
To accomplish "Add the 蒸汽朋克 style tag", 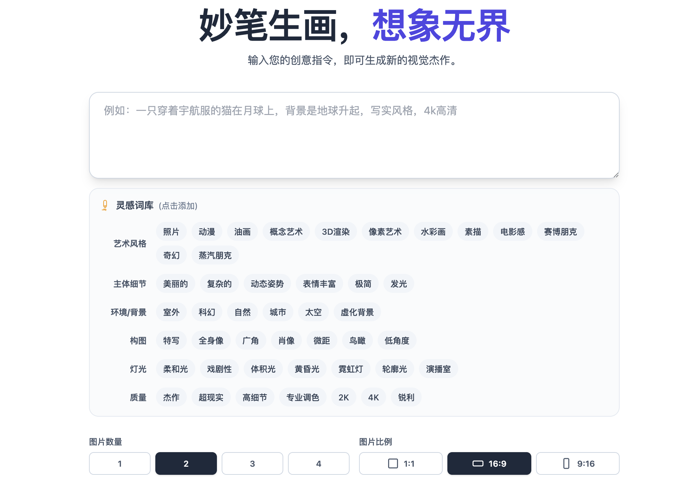I will tap(215, 255).
